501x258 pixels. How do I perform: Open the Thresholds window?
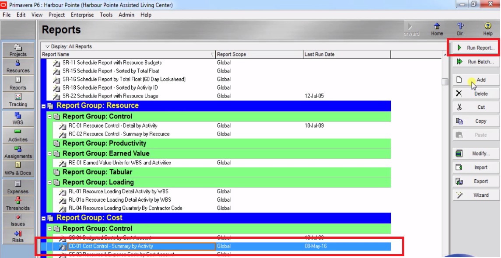click(18, 202)
